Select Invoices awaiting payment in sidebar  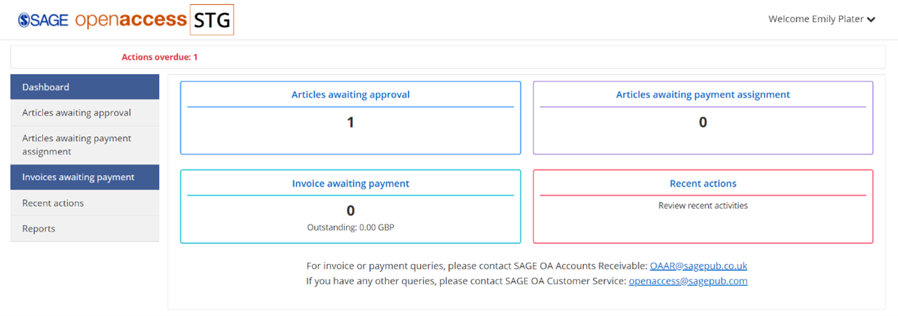click(x=85, y=177)
